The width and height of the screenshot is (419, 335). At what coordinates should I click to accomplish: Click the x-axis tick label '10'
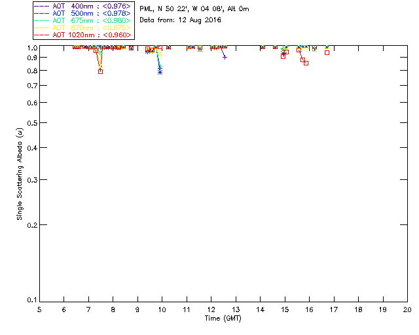[x=162, y=309]
